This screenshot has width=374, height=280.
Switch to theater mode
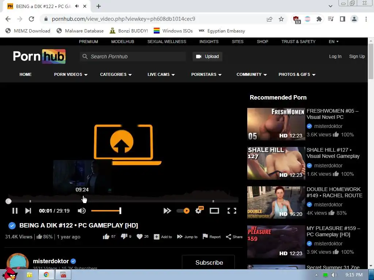click(x=214, y=211)
